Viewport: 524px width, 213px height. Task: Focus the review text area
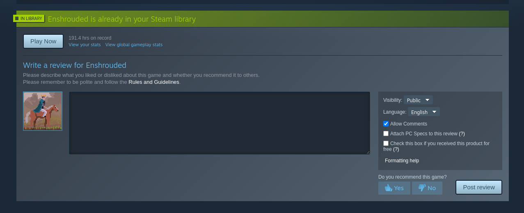pyautogui.click(x=220, y=123)
